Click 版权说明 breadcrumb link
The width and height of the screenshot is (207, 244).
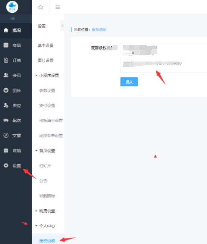pos(99,29)
